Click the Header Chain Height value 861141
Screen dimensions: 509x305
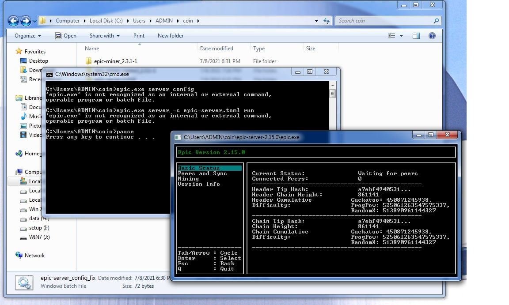click(368, 195)
